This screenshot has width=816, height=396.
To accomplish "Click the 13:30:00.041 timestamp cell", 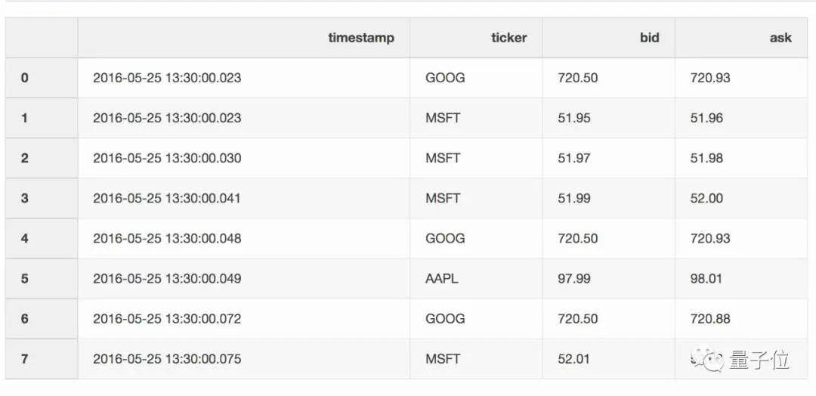I will click(x=167, y=198).
